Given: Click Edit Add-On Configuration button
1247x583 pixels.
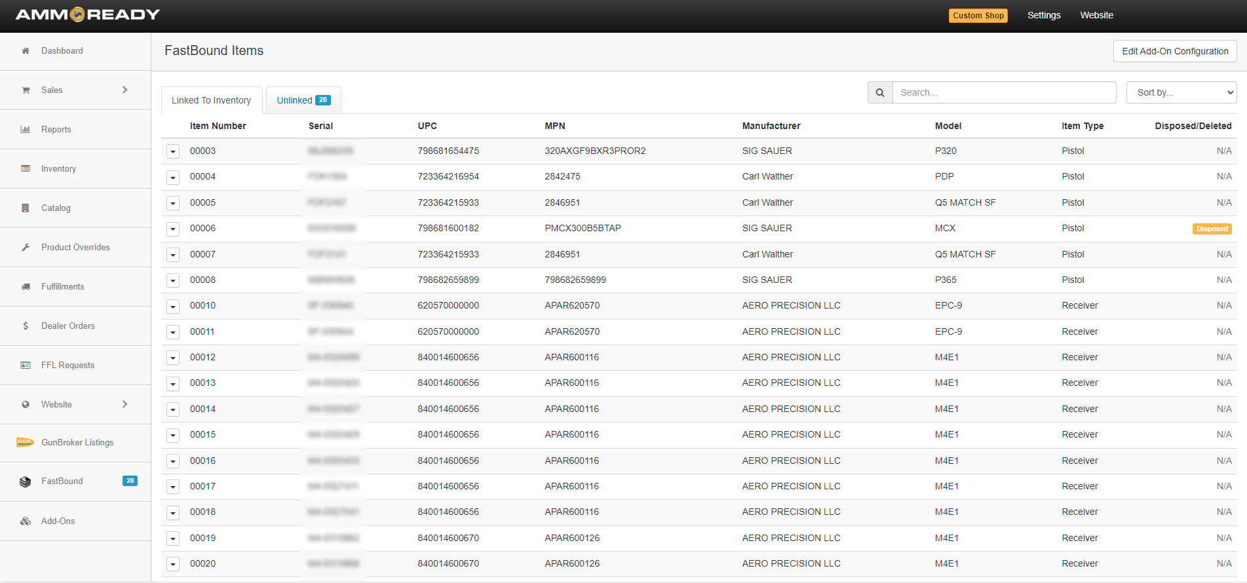Looking at the screenshot, I should [x=1175, y=51].
